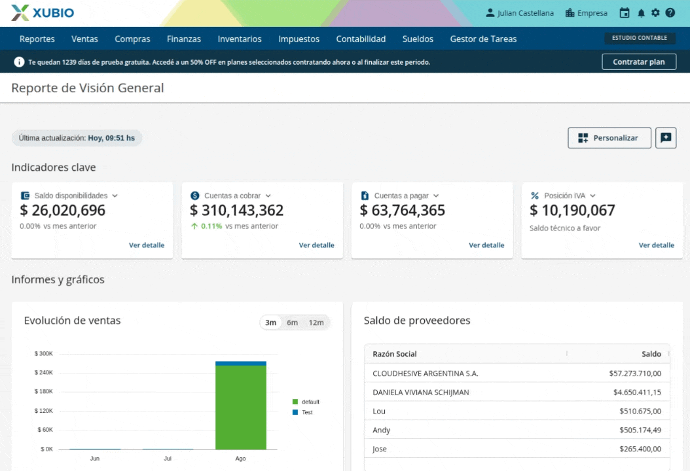Open the Reportes menu
The image size is (690, 471).
(37, 39)
